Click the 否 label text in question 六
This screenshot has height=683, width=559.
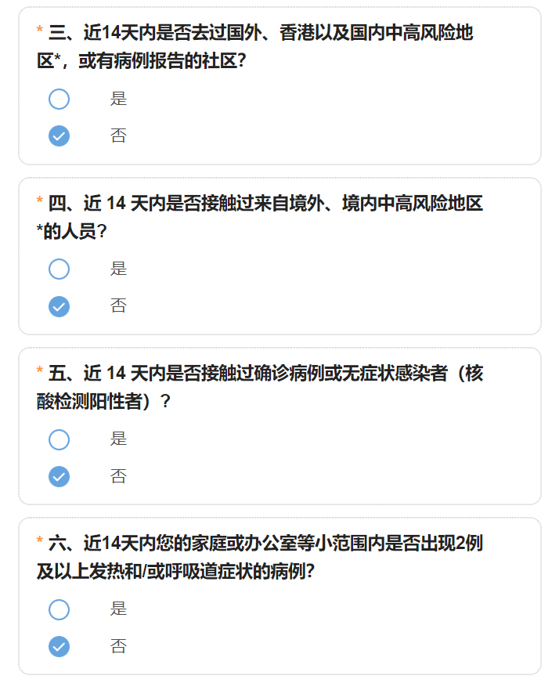(118, 646)
